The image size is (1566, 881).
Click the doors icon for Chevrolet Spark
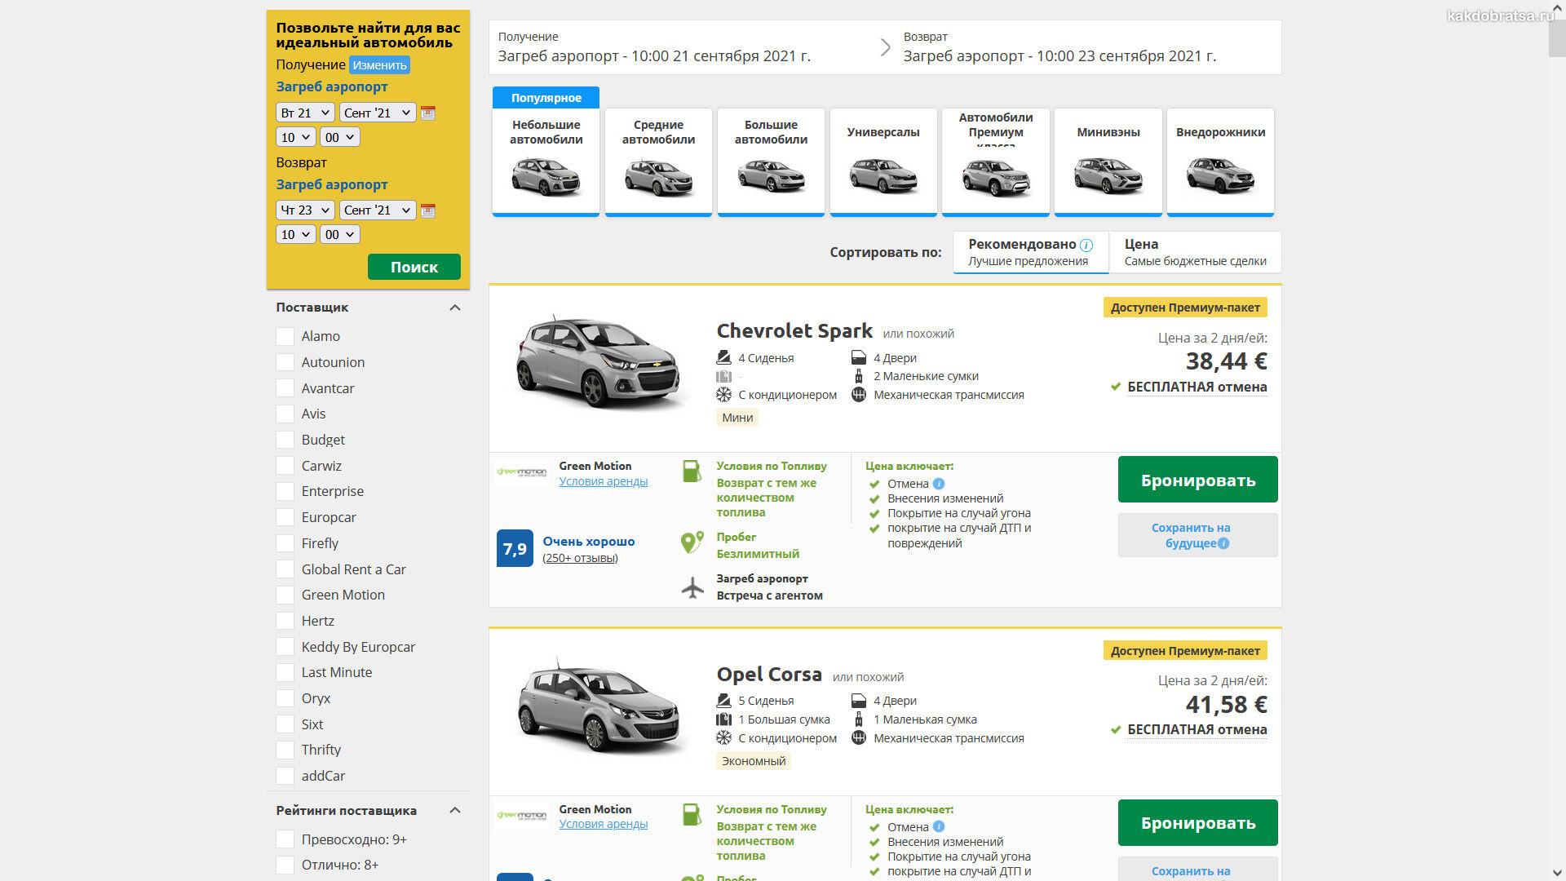coord(858,358)
